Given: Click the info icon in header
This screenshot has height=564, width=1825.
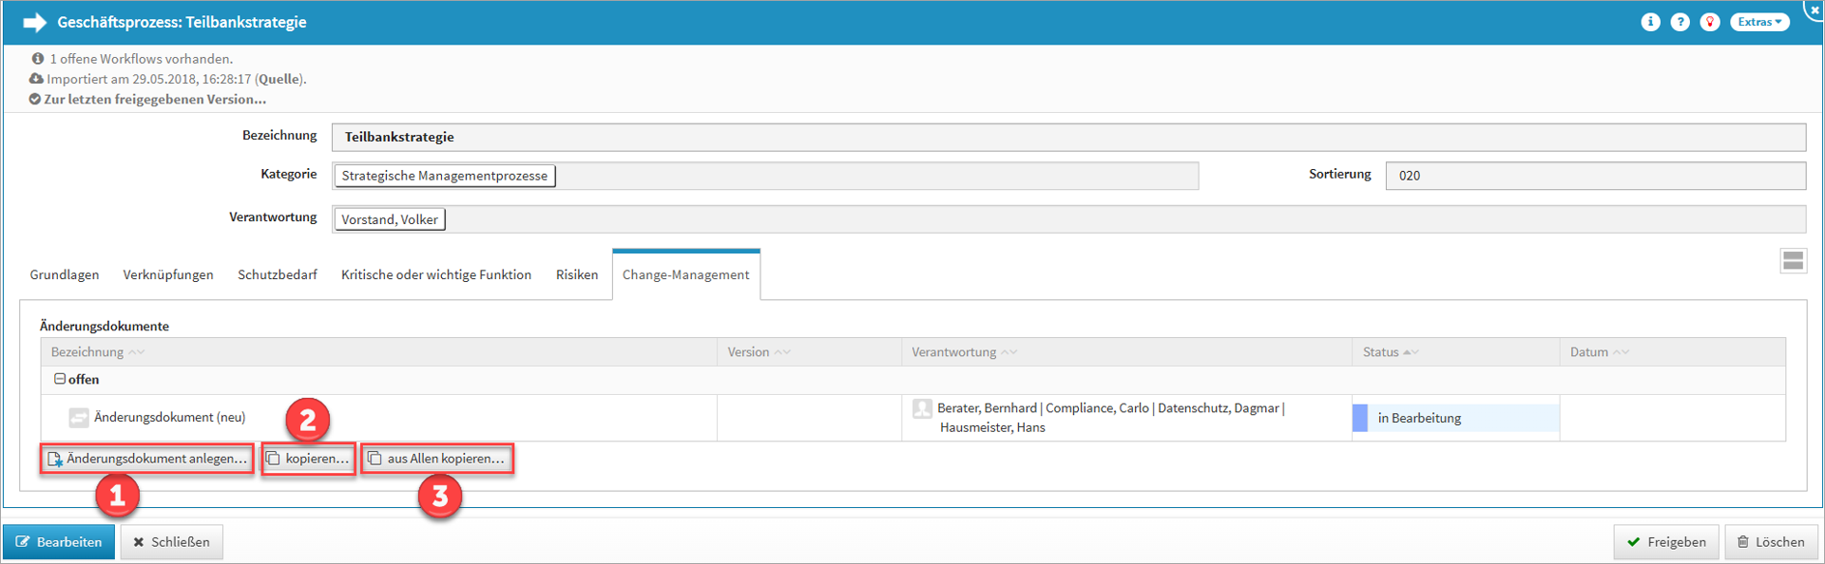Looking at the screenshot, I should click(1650, 22).
